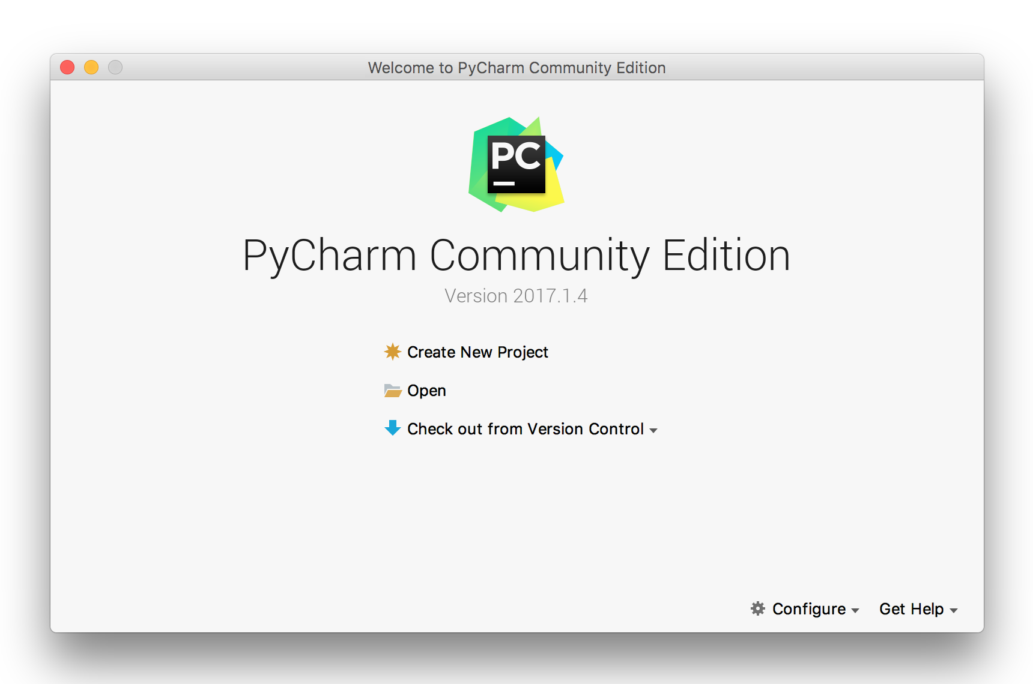
Task: Select Create New Project
Action: [477, 352]
